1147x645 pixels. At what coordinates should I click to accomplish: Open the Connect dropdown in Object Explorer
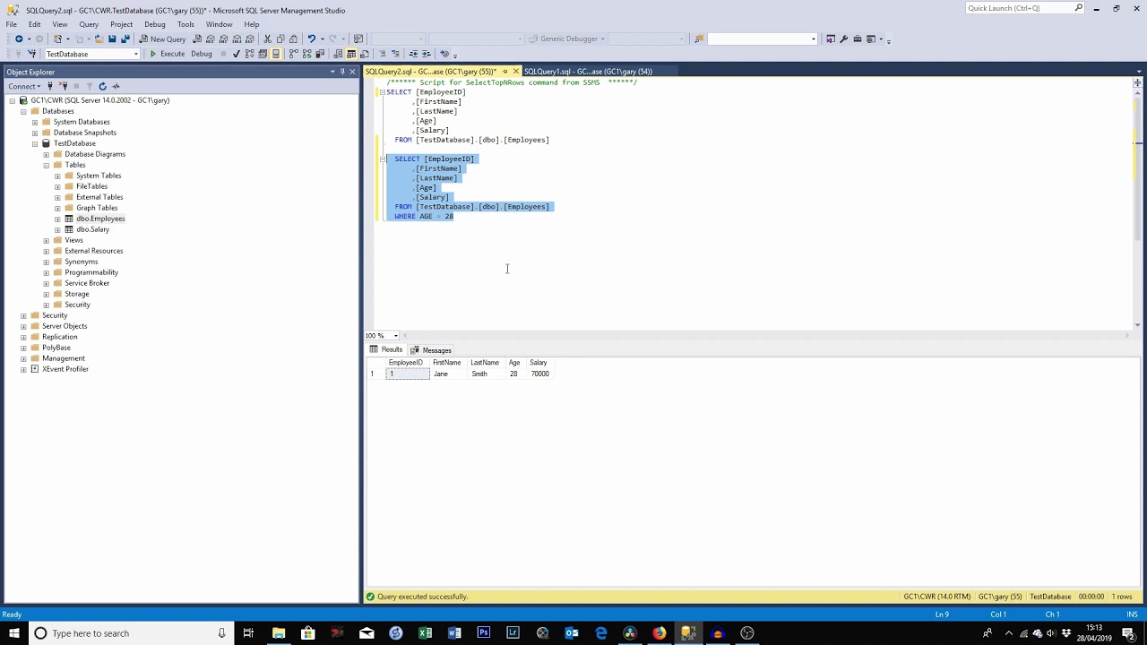pyautogui.click(x=25, y=86)
